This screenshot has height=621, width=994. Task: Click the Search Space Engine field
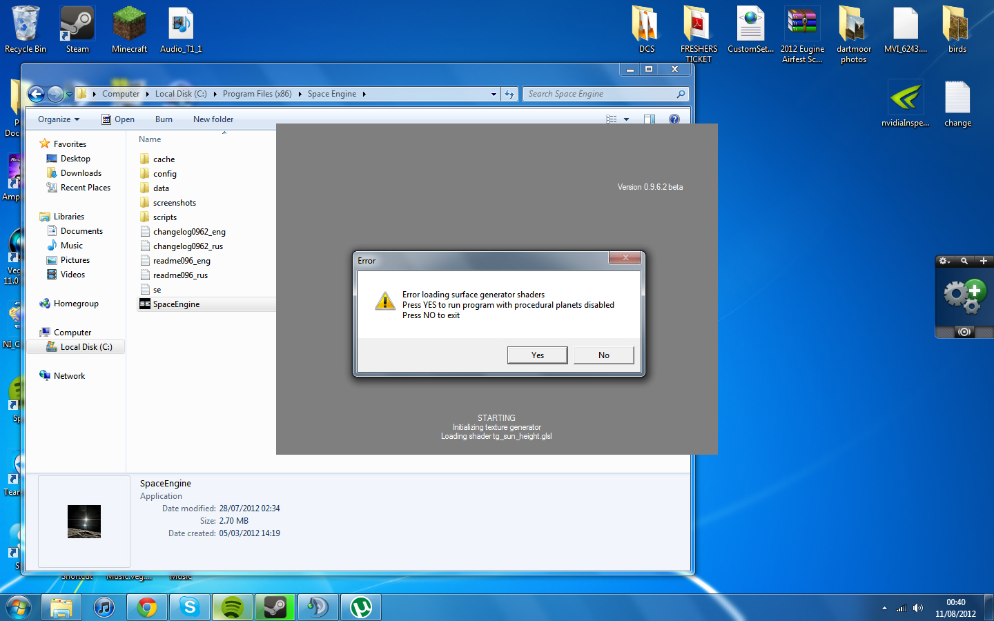click(599, 94)
